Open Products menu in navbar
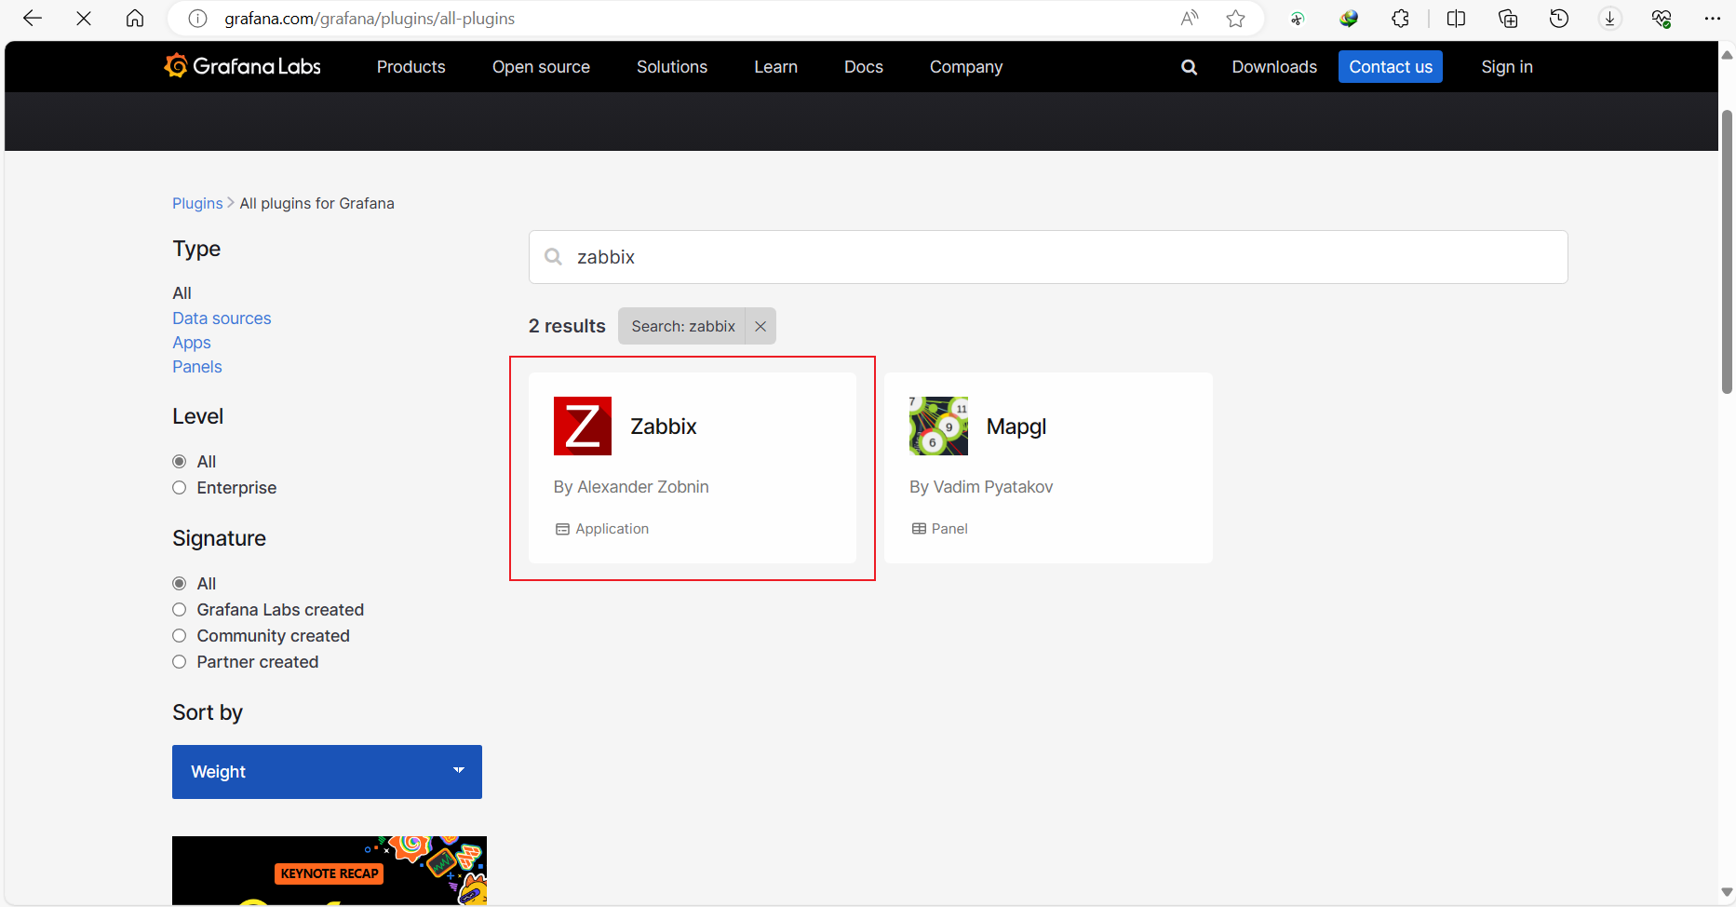Image resolution: width=1736 pixels, height=907 pixels. (410, 67)
